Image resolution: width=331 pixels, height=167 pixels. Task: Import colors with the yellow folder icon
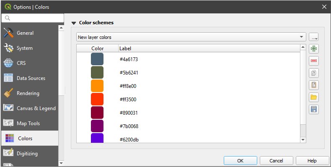(x=314, y=97)
